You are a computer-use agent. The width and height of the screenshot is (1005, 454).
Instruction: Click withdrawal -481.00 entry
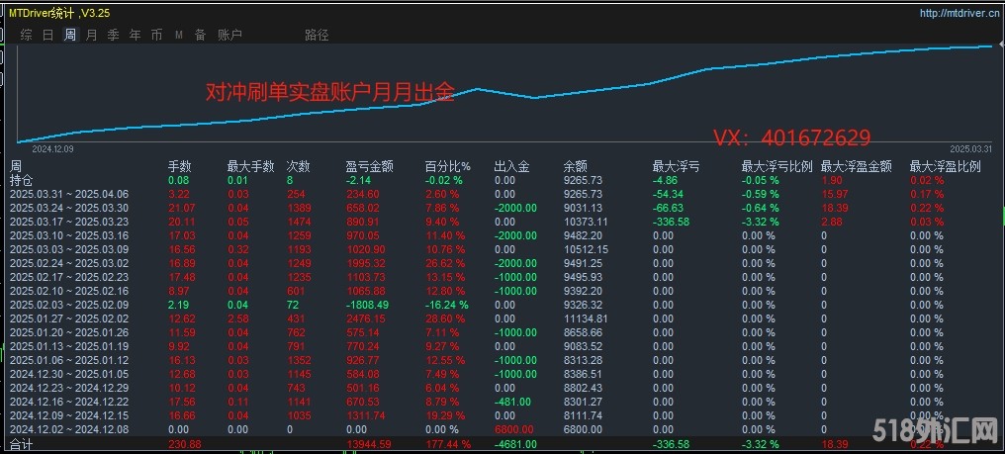pos(512,402)
